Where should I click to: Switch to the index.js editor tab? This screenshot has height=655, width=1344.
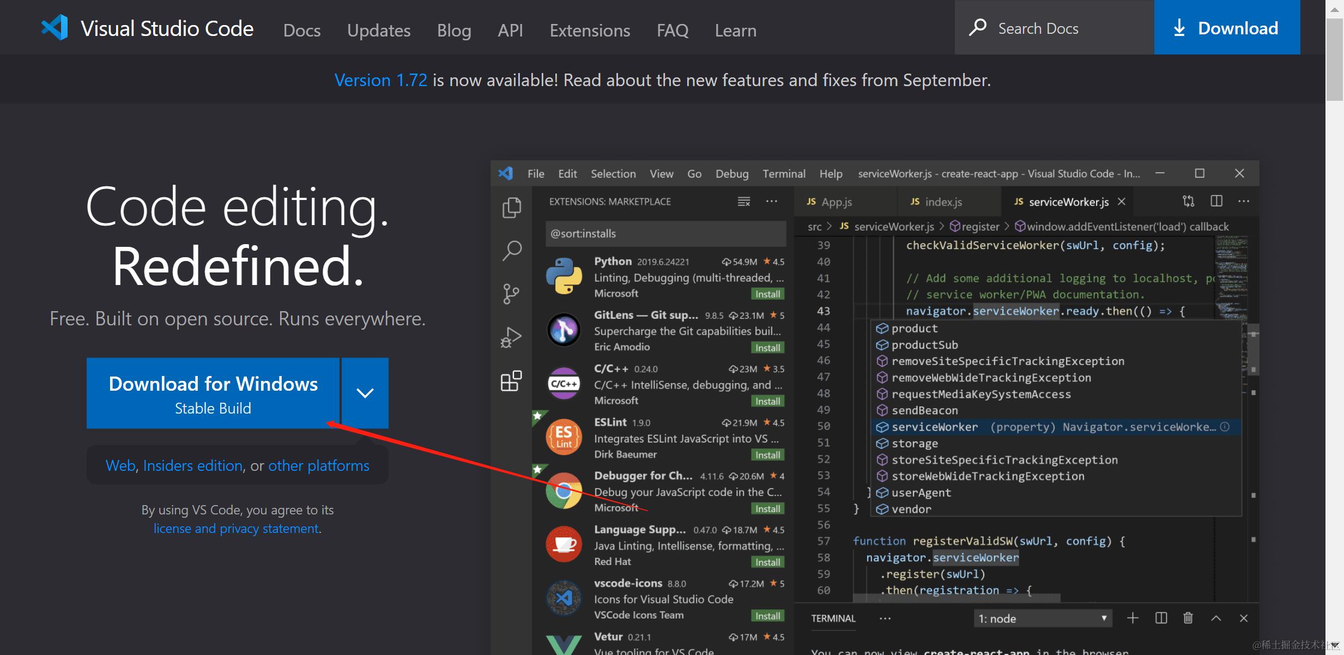click(943, 202)
